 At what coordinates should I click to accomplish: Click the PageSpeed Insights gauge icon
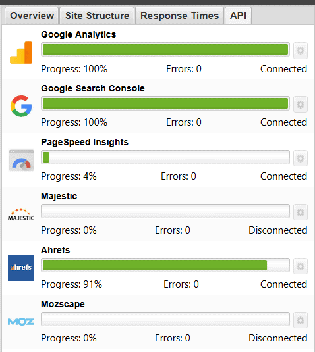(21, 161)
